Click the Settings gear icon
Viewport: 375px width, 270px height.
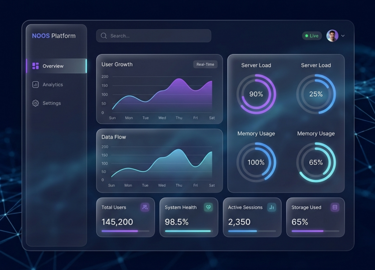36,103
